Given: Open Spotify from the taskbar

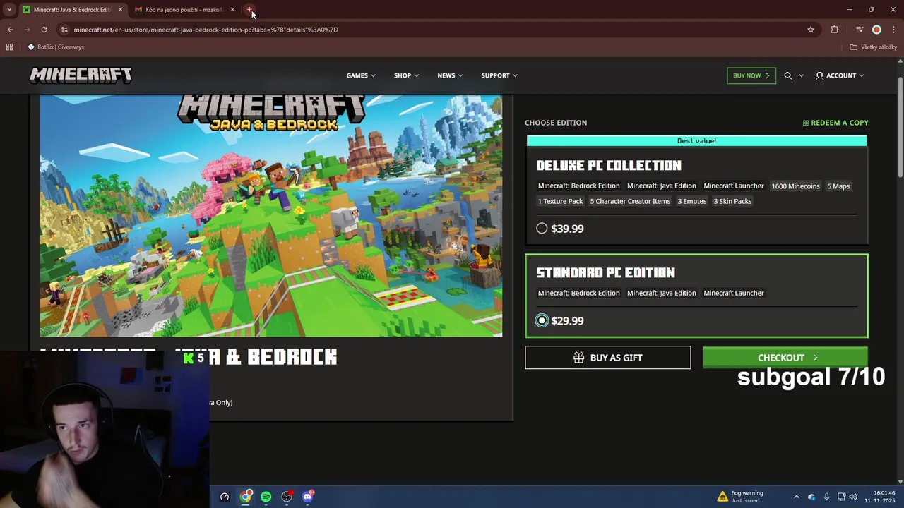Looking at the screenshot, I should pyautogui.click(x=266, y=497).
